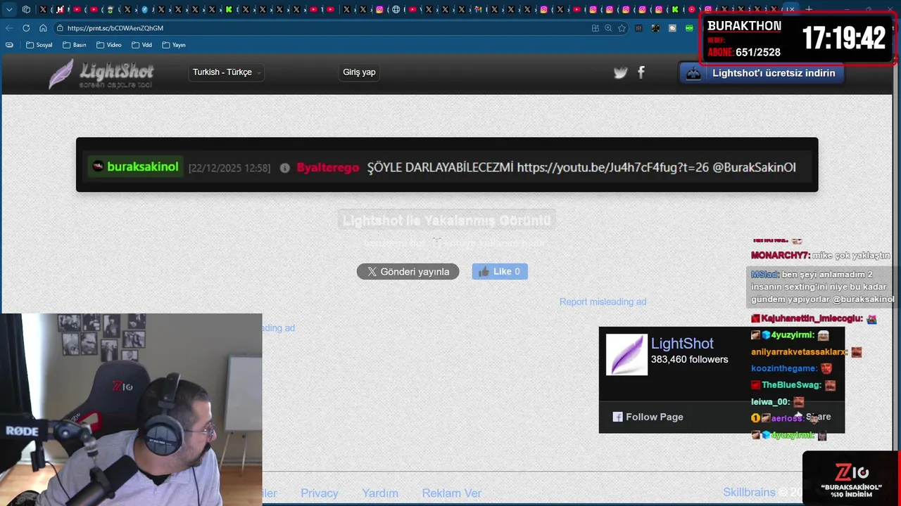Click Report misleading ad link
Screen dimensions: 901x506
coord(603,301)
